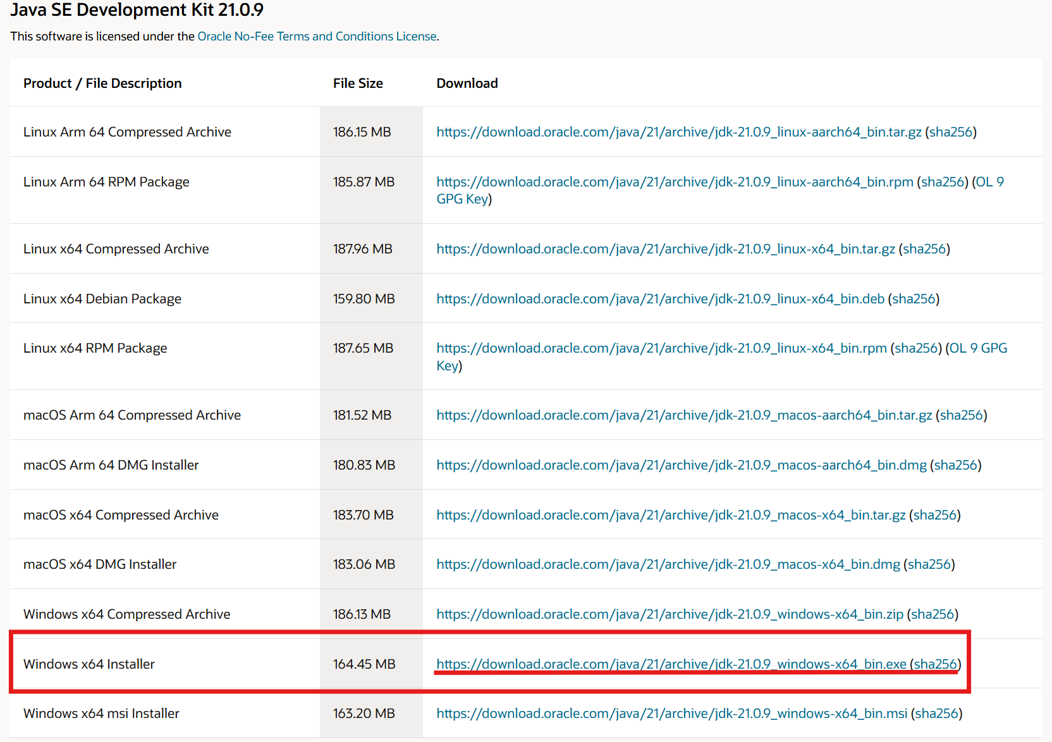Download the macOS aarch64 tar.gz archive
This screenshot has width=1052, height=742.
pos(683,415)
